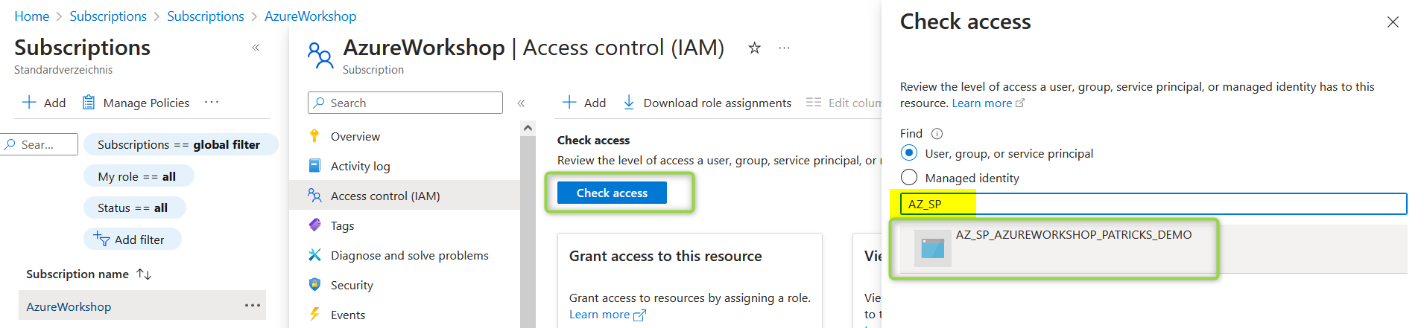Download role assignments
This screenshot has width=1424, height=328.
707,103
